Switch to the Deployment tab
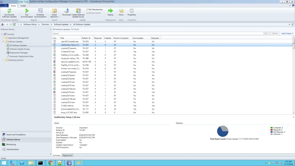This screenshot has width=295, height=166. point(67,155)
